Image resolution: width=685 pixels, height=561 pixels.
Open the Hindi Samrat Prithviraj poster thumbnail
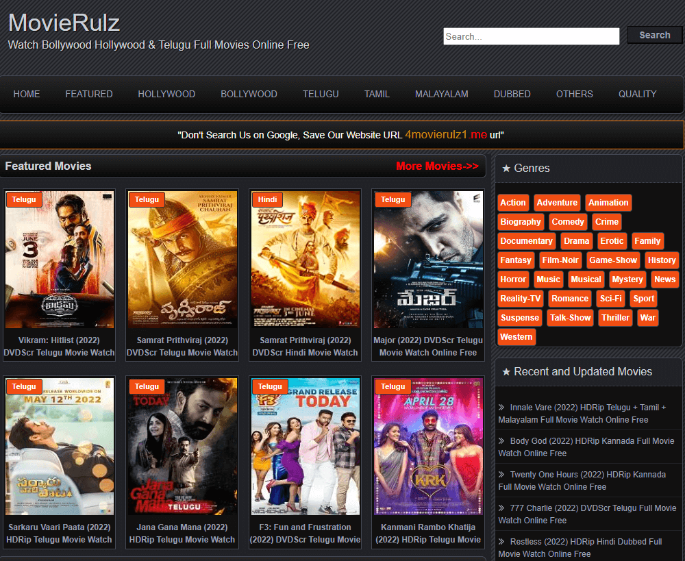point(306,259)
